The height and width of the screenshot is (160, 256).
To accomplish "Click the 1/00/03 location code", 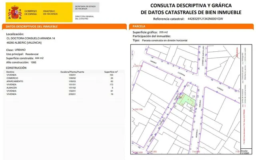I will [72, 81].
